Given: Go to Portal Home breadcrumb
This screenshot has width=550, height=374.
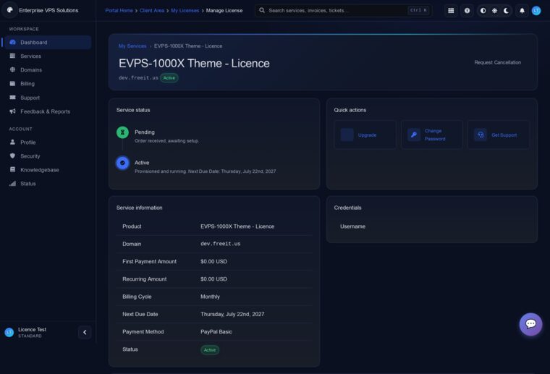Looking at the screenshot, I should pos(119,11).
